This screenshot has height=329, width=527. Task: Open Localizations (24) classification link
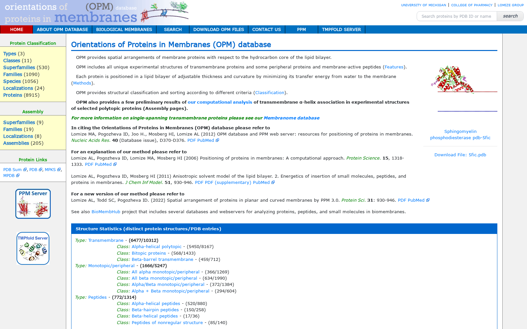coord(18,88)
